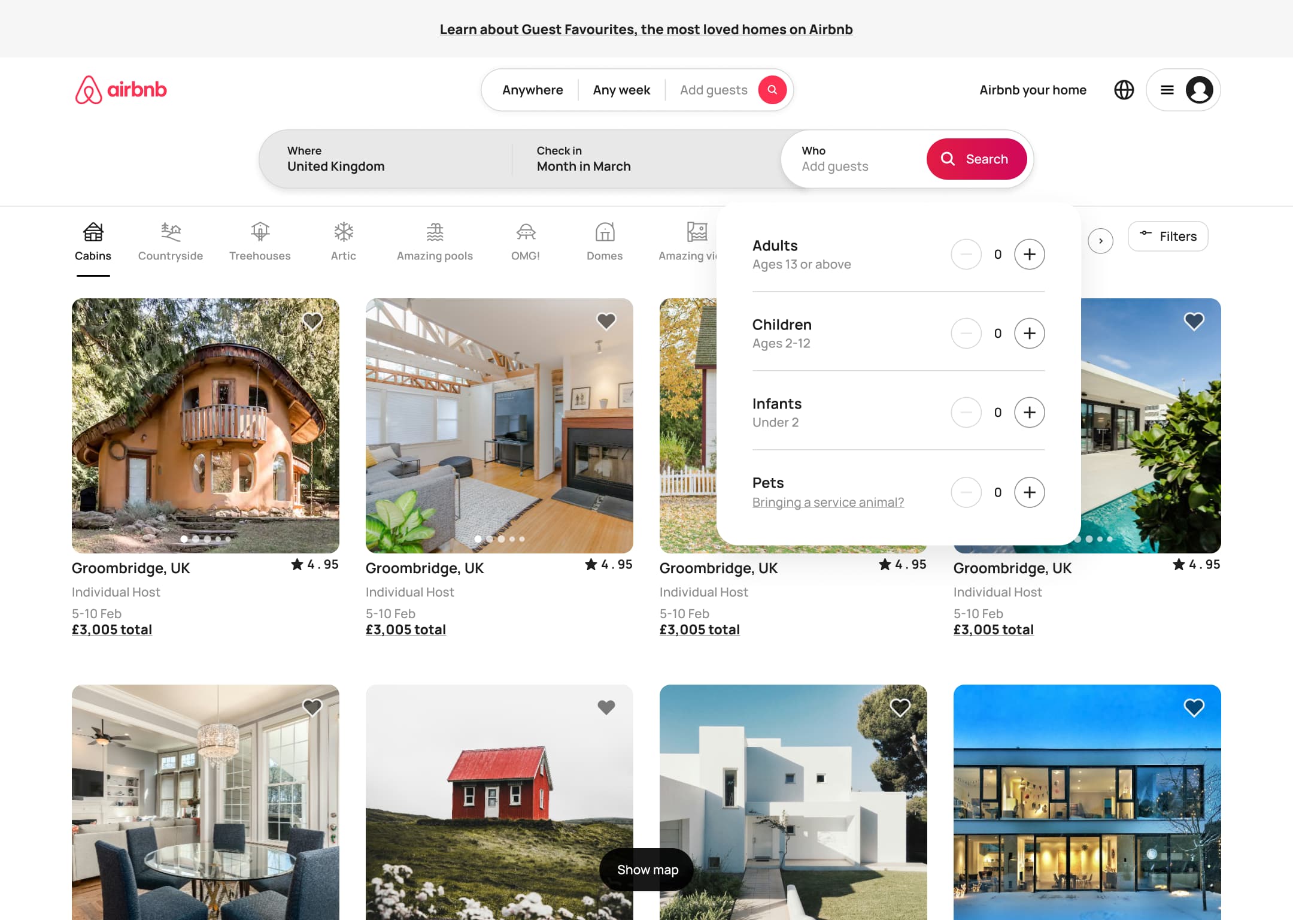
Task: Edit the Where United Kingdom field
Action: pyautogui.click(x=386, y=159)
